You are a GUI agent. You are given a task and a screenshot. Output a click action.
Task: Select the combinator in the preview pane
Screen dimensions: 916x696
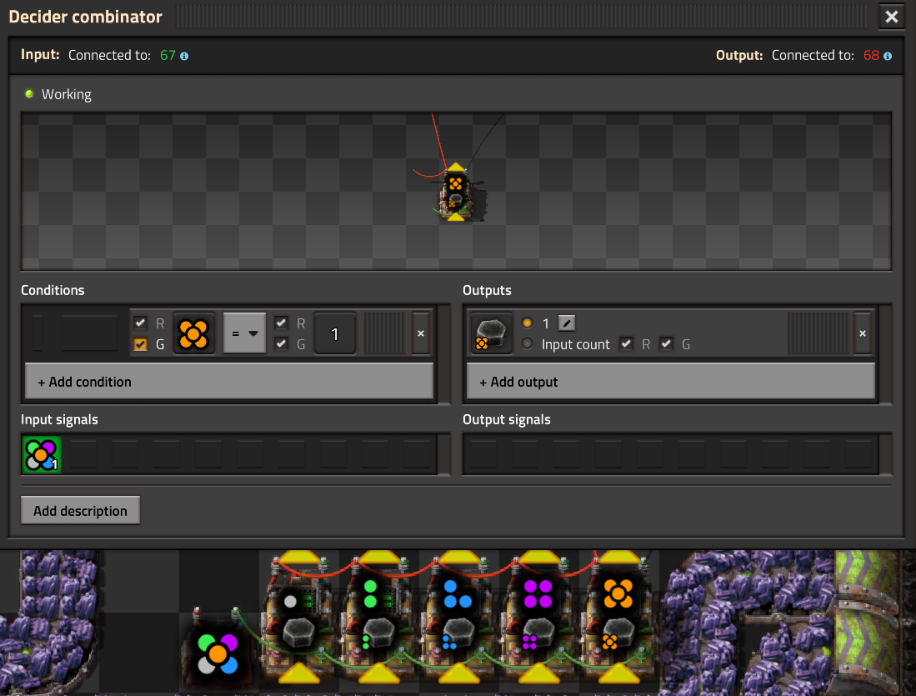[456, 193]
